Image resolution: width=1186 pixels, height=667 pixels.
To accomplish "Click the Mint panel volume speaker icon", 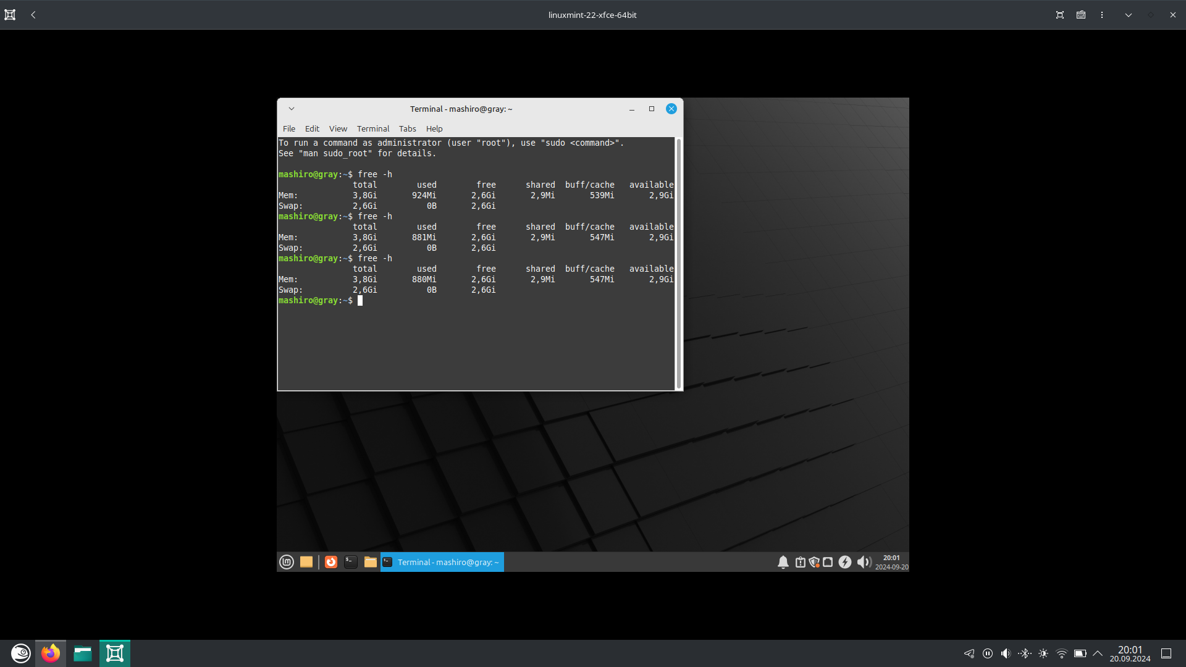I will [864, 562].
